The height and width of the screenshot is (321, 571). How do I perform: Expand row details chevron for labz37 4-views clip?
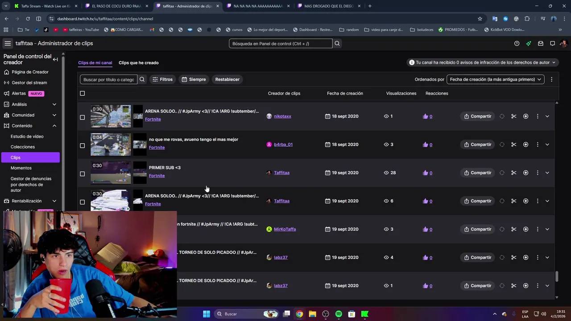click(547, 257)
